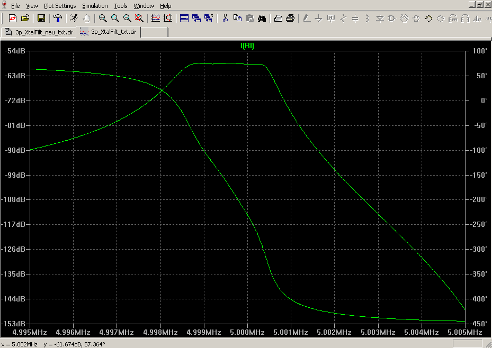
Task: Zoom in with the plus magnifier
Action: [x=103, y=19]
